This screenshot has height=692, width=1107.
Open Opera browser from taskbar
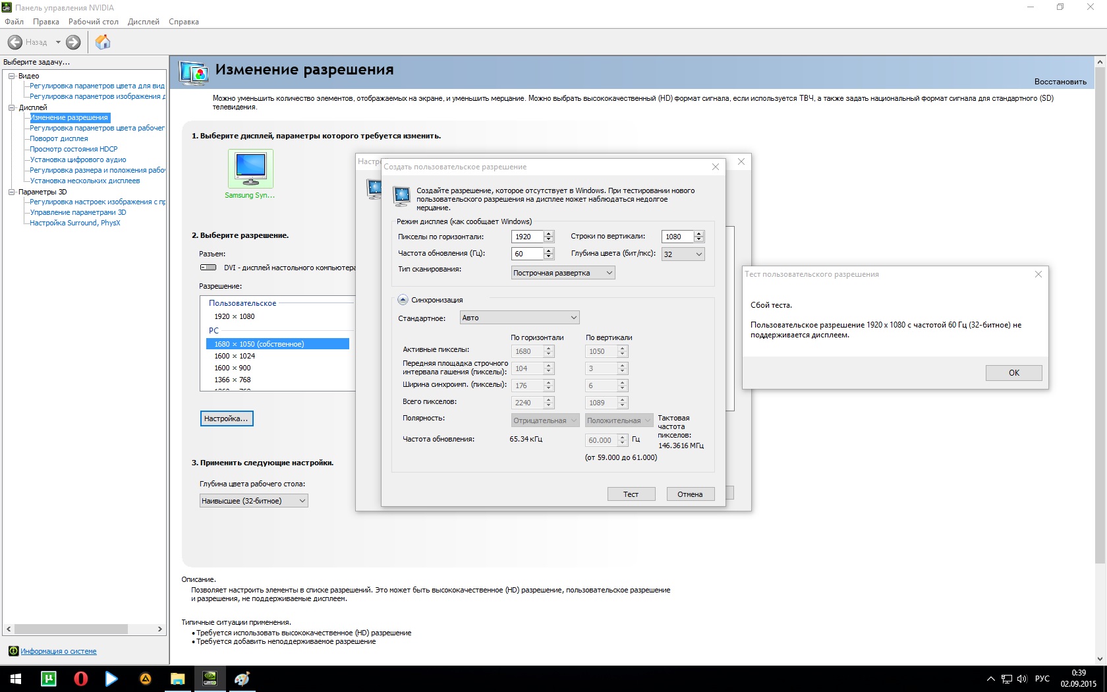[81, 679]
